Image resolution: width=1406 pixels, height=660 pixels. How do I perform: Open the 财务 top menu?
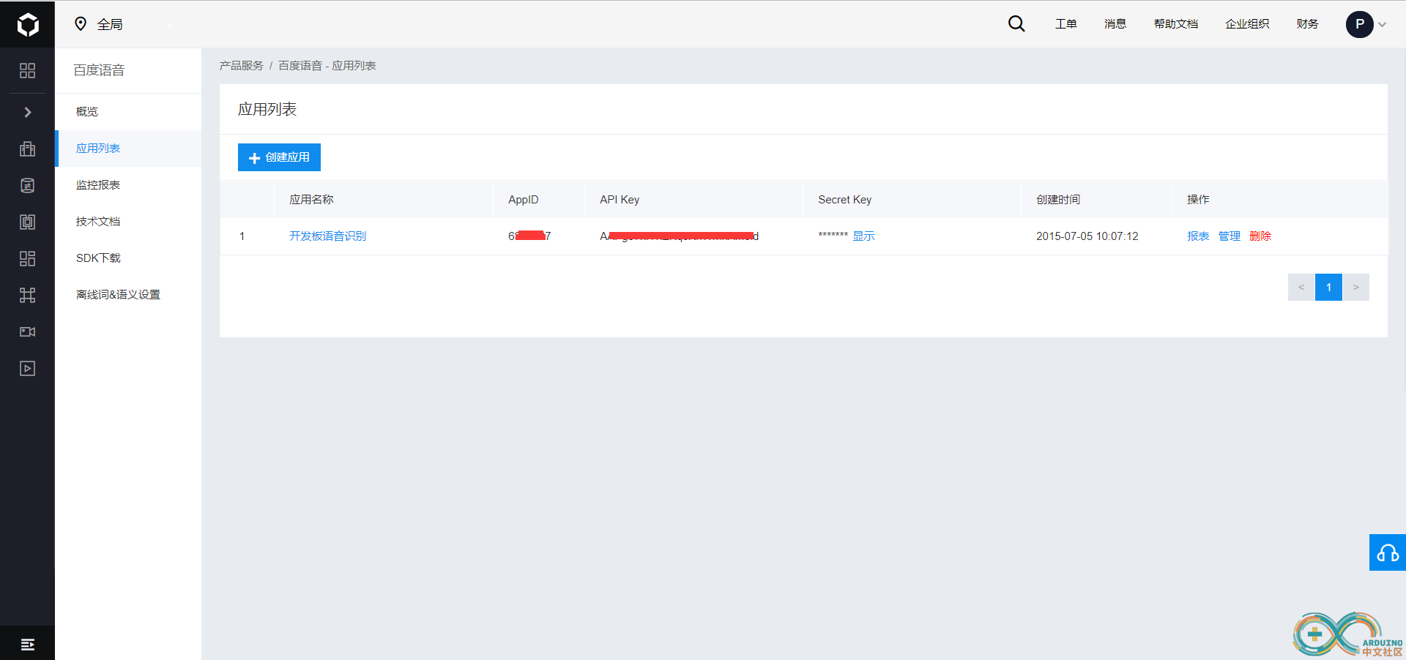coord(1307,23)
